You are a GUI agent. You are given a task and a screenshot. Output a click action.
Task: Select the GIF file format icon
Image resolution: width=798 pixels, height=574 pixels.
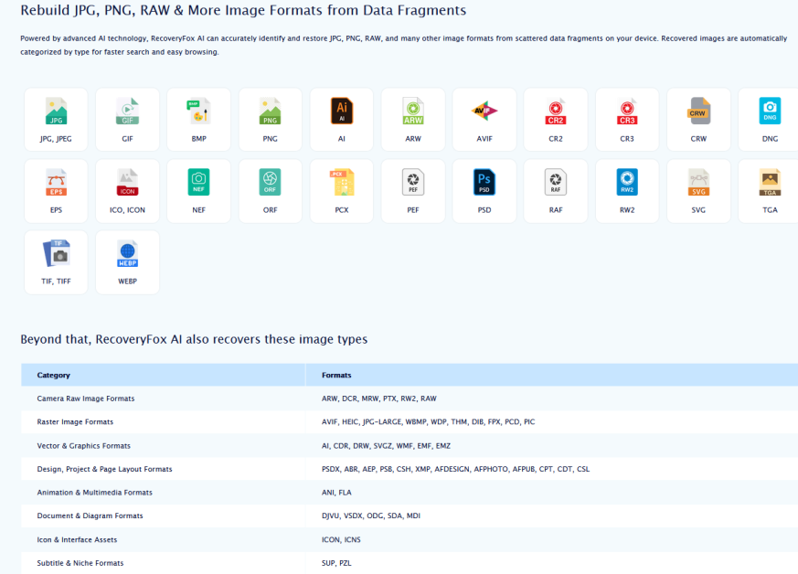point(127,111)
